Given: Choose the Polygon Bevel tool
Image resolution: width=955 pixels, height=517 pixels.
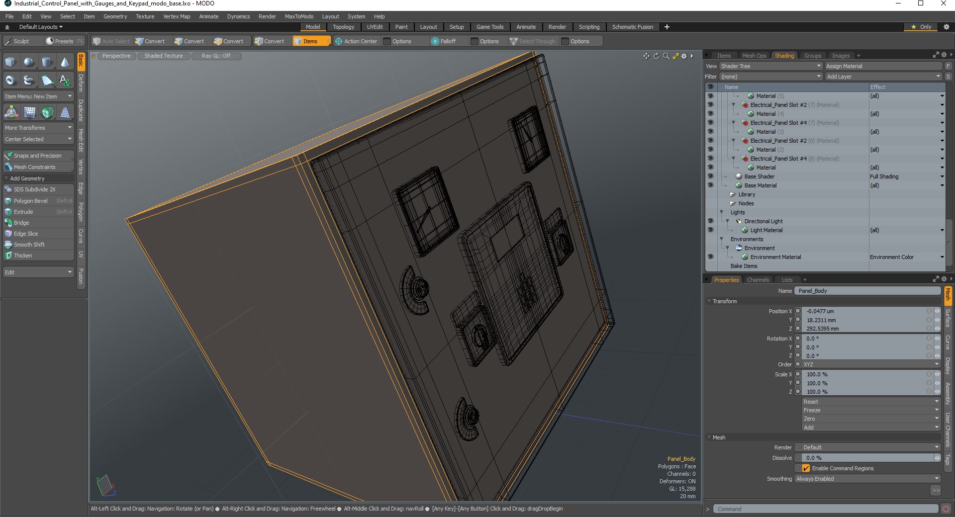Looking at the screenshot, I should click(x=38, y=201).
